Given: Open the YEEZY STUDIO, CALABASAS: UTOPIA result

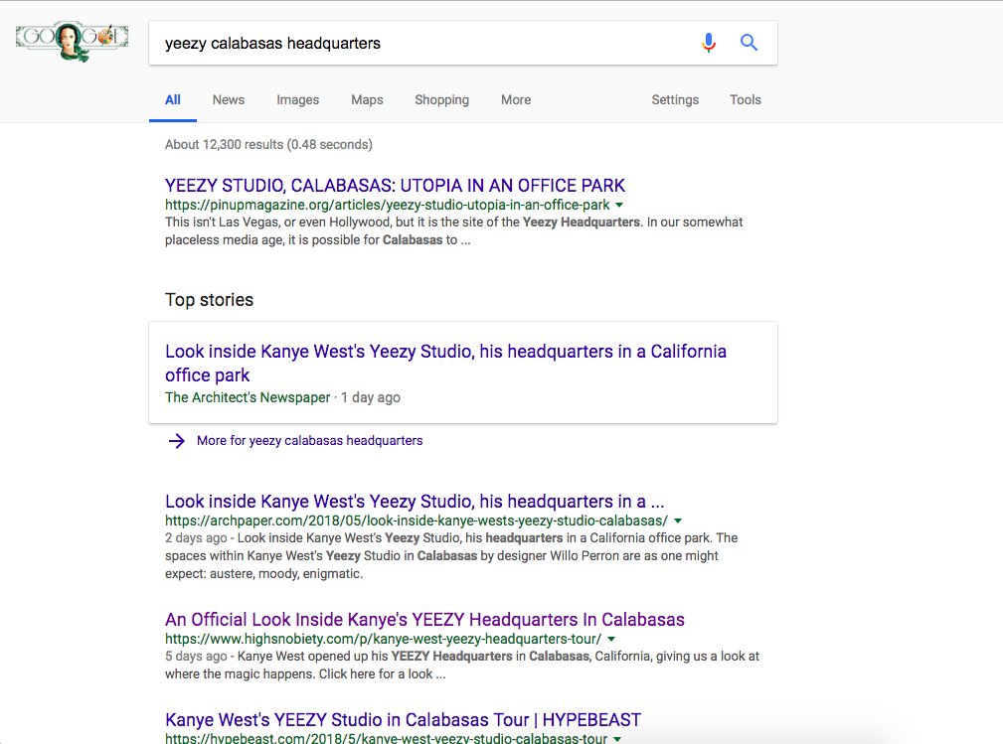Looking at the screenshot, I should [x=395, y=186].
